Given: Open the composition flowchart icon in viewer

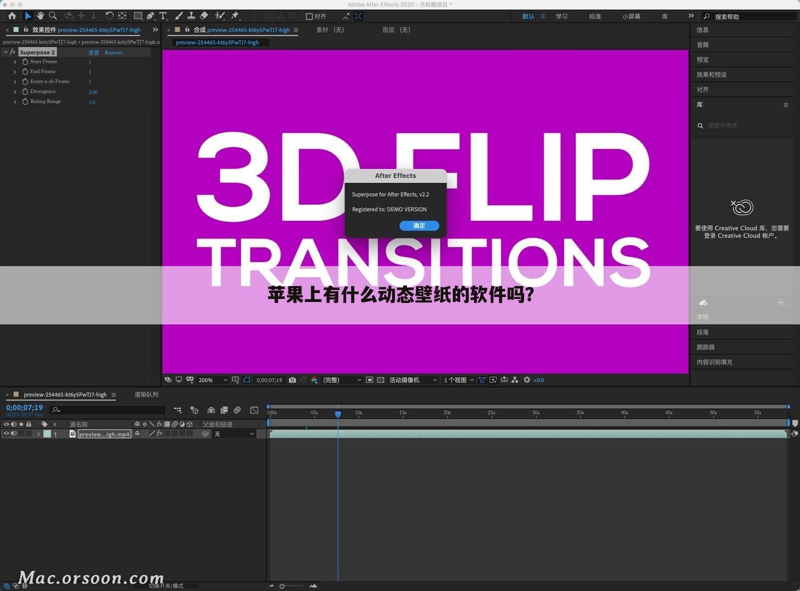Looking at the screenshot, I should click(x=515, y=380).
